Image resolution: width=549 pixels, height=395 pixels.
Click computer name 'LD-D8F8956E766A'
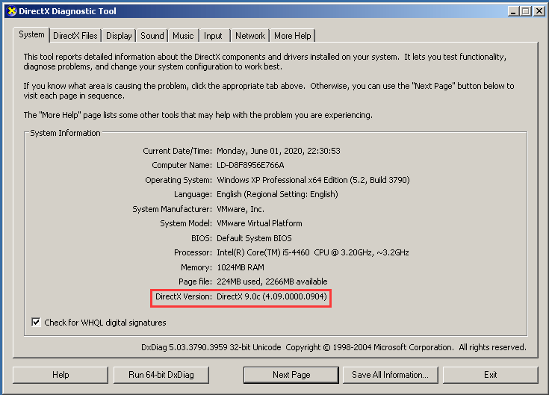point(250,165)
